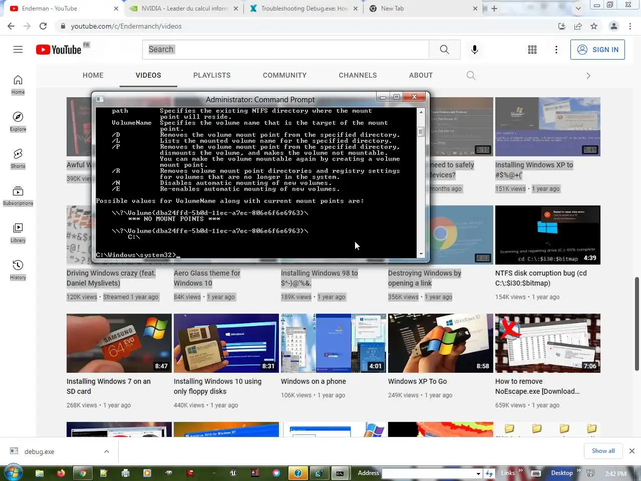Open Shorts in the left sidebar
The width and height of the screenshot is (641, 481).
(18, 159)
